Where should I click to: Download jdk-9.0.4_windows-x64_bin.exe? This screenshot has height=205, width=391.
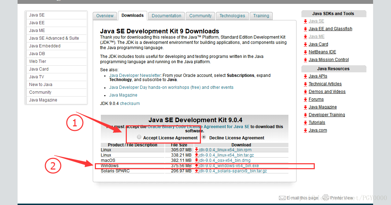point(229,166)
